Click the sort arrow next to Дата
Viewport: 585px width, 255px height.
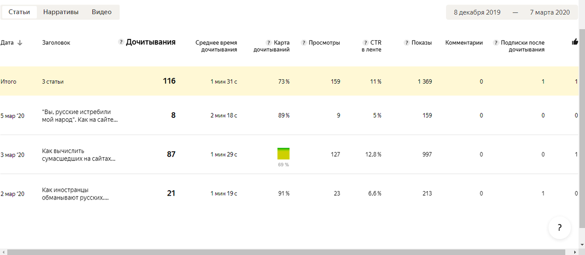pos(19,43)
